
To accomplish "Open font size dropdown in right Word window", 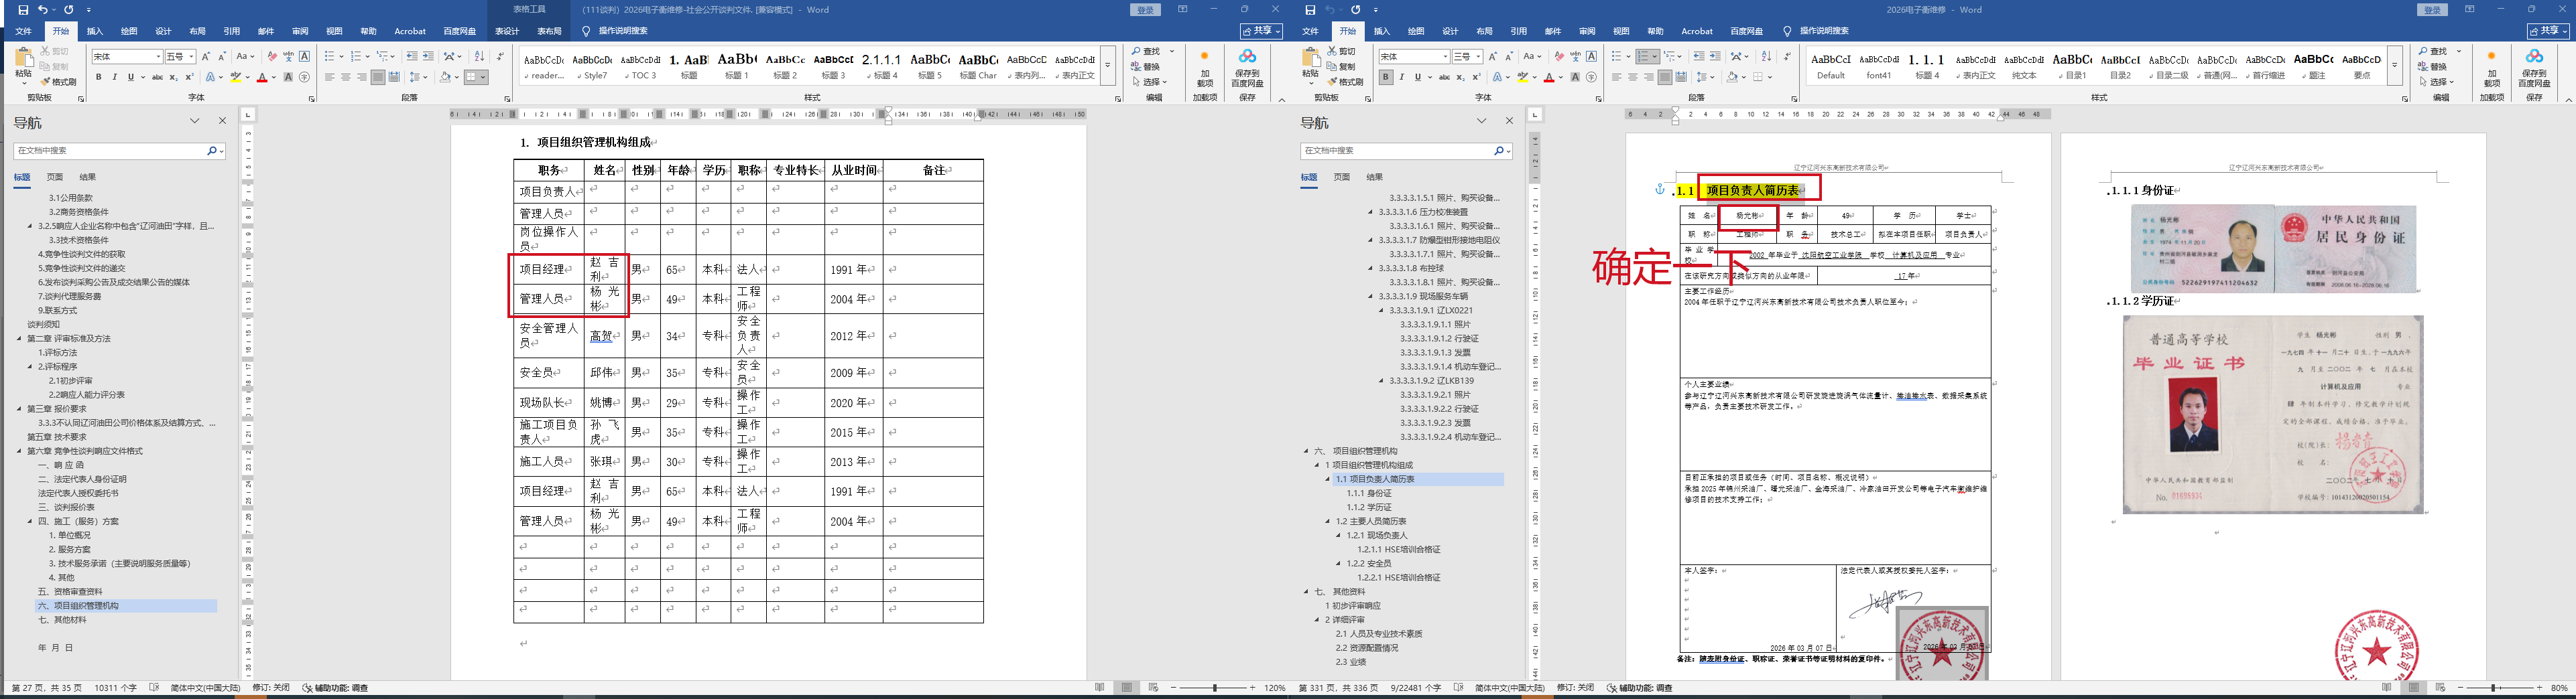I will [x=1479, y=57].
